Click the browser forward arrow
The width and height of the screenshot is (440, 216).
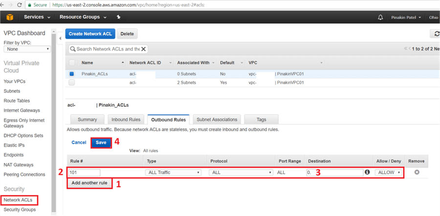[10, 5]
